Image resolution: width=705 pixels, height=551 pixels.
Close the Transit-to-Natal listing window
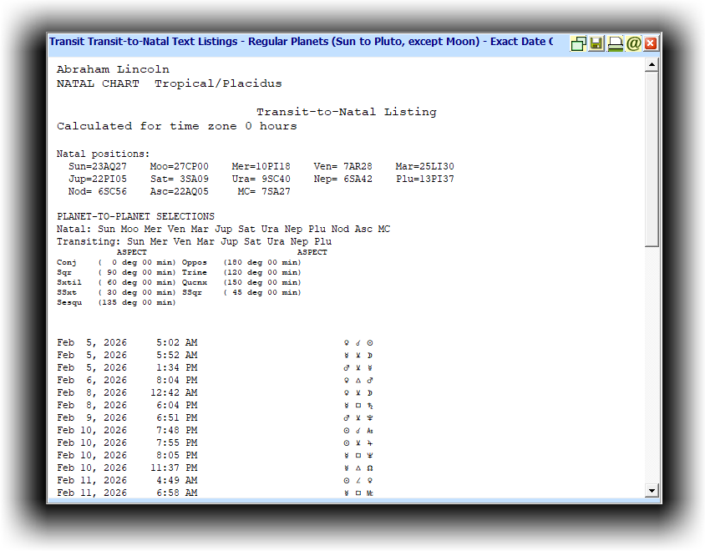tap(651, 43)
